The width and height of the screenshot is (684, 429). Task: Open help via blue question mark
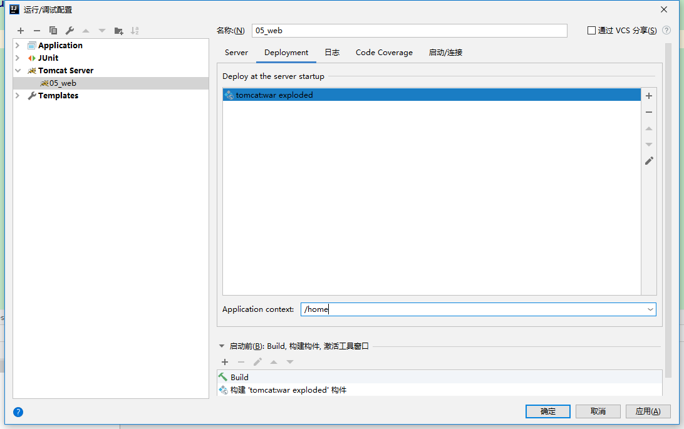pyautogui.click(x=18, y=412)
